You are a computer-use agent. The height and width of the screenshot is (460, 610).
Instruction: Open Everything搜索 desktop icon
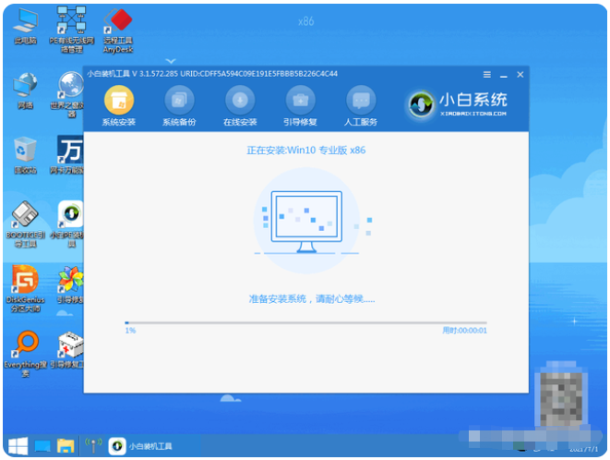[x=25, y=354]
